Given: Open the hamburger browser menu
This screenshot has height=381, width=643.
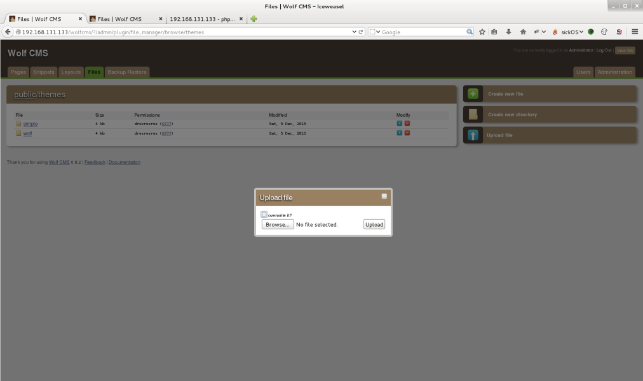Looking at the screenshot, I should click(635, 32).
